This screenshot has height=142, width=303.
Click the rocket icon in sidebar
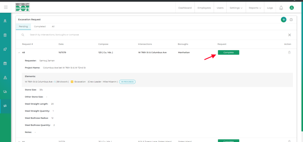tap(5, 49)
